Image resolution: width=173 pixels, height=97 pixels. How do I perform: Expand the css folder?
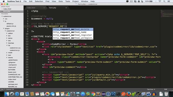(4, 19)
